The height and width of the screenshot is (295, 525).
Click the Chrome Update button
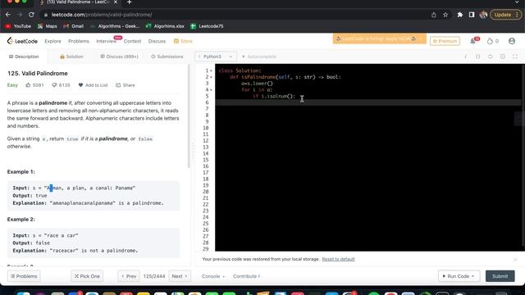pos(506,15)
